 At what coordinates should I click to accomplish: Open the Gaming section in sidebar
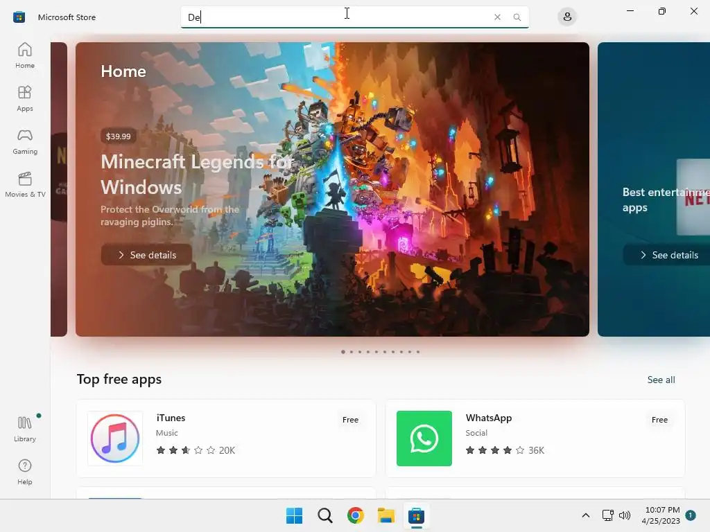[25, 141]
